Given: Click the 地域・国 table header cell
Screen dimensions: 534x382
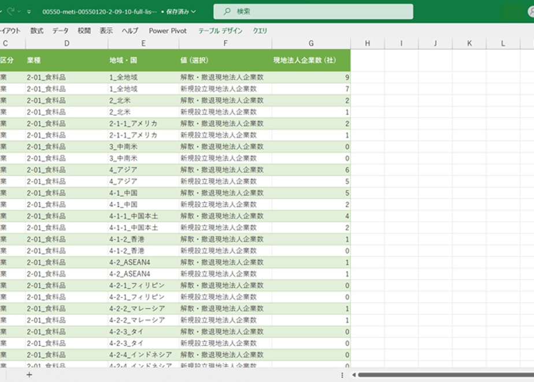Looking at the screenshot, I should [x=143, y=60].
